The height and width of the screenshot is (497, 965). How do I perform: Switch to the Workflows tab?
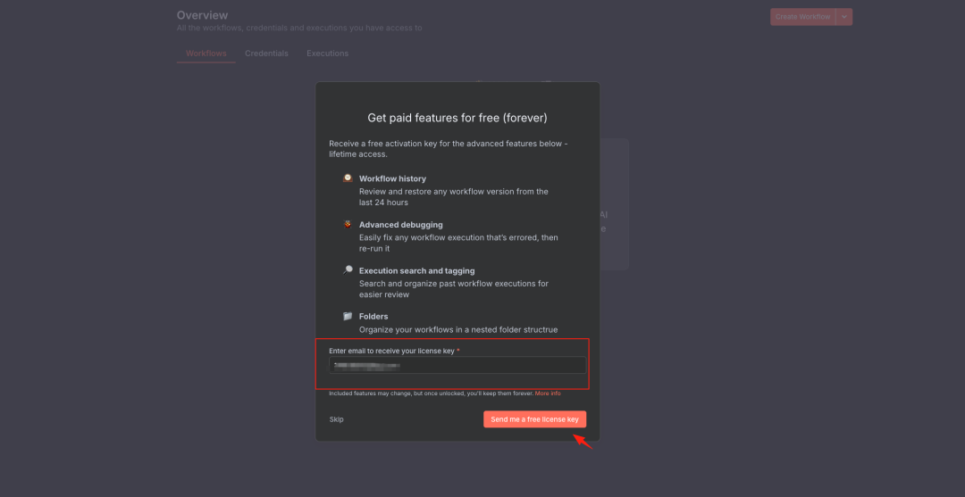tap(206, 54)
